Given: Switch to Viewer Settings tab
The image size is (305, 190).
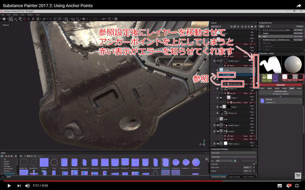Looking at the screenshot, I should [248, 177].
